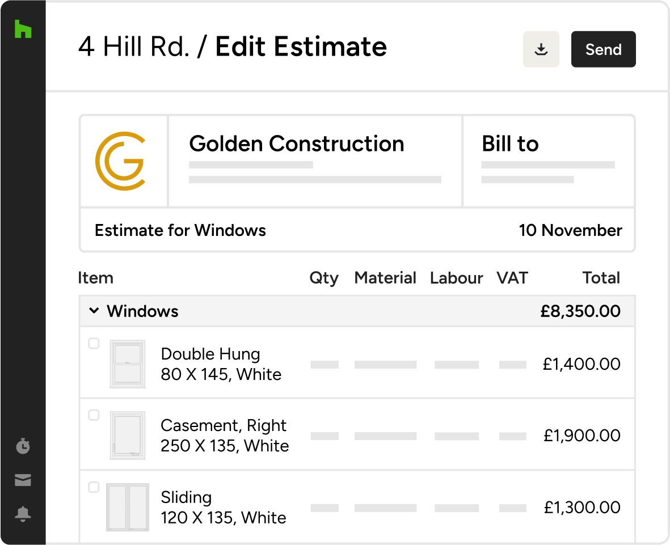The height and width of the screenshot is (545, 670).
Task: Click the Total column header
Action: point(601,278)
